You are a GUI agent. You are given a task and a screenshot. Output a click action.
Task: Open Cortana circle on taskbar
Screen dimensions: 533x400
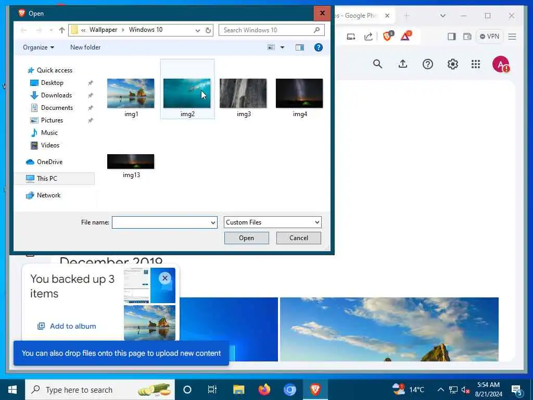click(187, 390)
